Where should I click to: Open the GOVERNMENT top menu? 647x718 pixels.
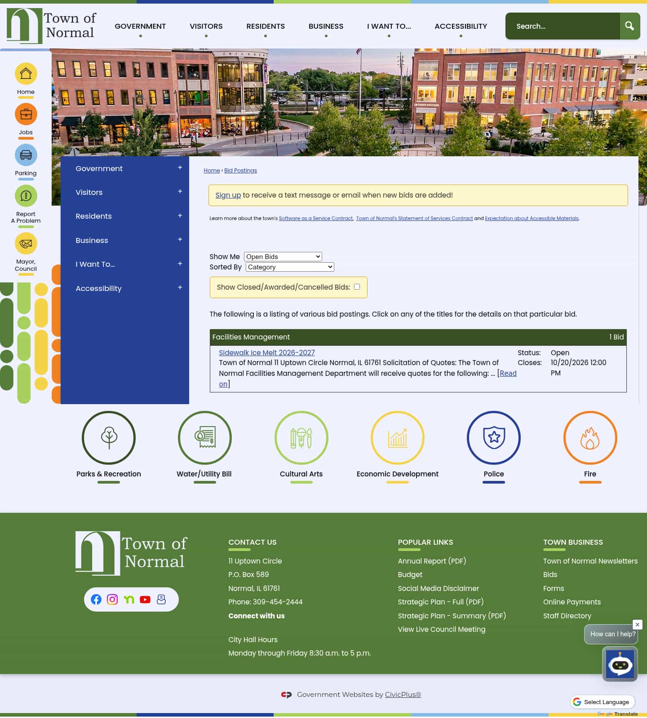click(x=140, y=26)
